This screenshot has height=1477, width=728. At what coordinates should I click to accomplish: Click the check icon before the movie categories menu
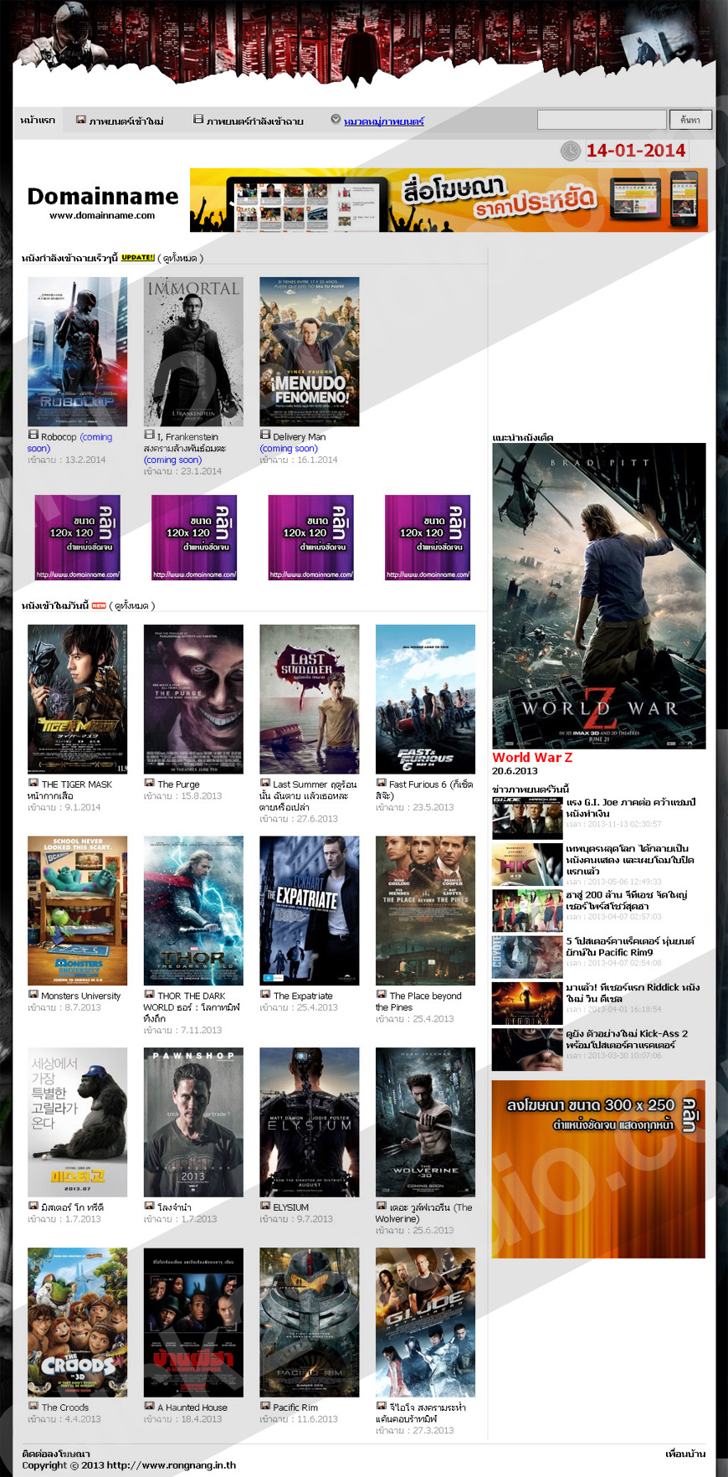[x=336, y=120]
